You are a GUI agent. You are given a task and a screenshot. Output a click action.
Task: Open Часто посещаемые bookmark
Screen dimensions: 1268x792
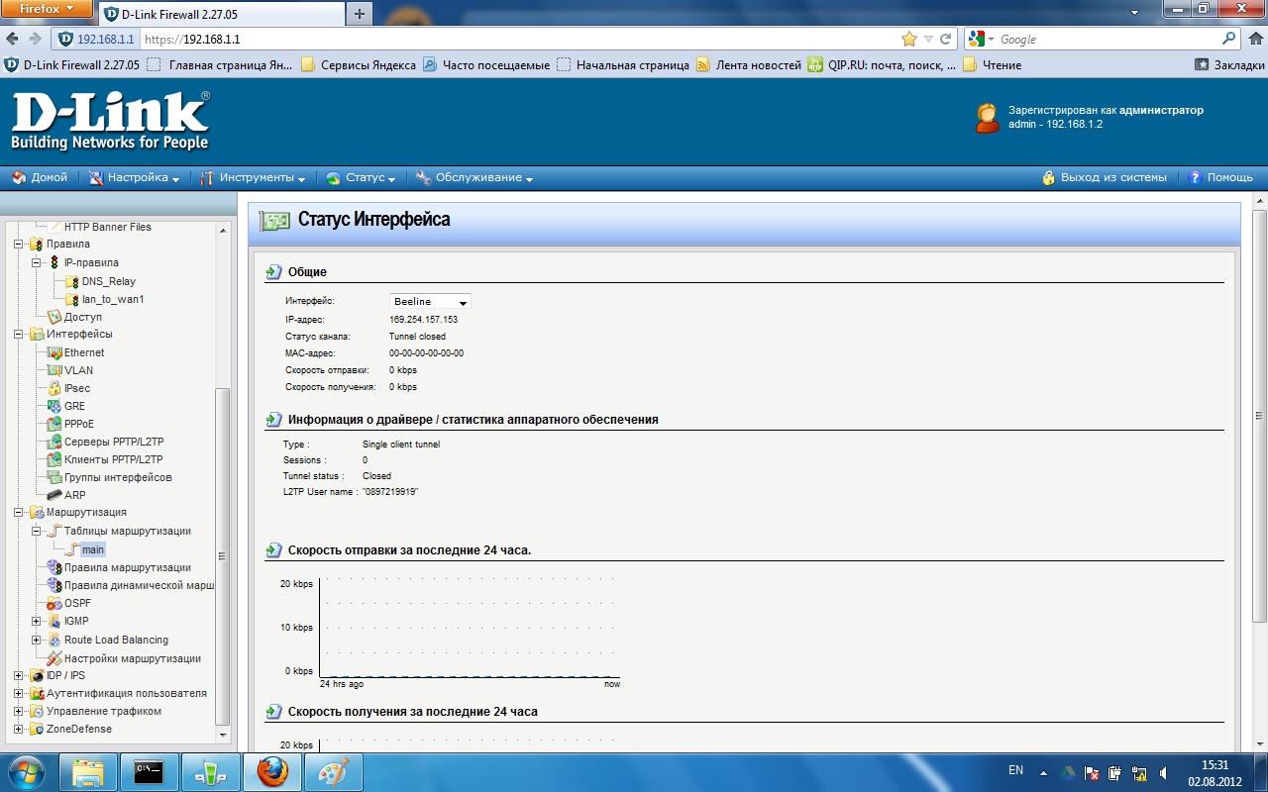(x=486, y=65)
